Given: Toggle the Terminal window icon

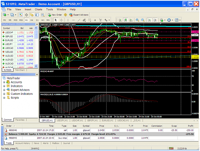Looking at the screenshot, I should (37, 15).
